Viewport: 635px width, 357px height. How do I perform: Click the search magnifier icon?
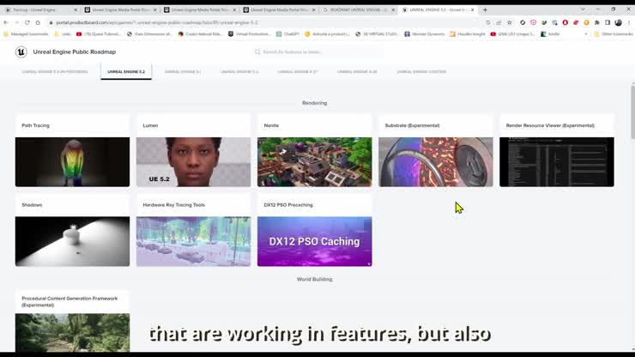tap(257, 51)
